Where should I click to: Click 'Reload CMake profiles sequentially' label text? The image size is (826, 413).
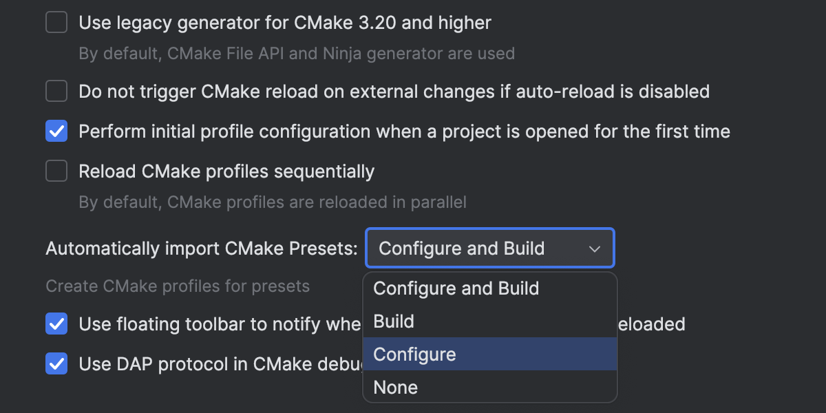pos(226,171)
